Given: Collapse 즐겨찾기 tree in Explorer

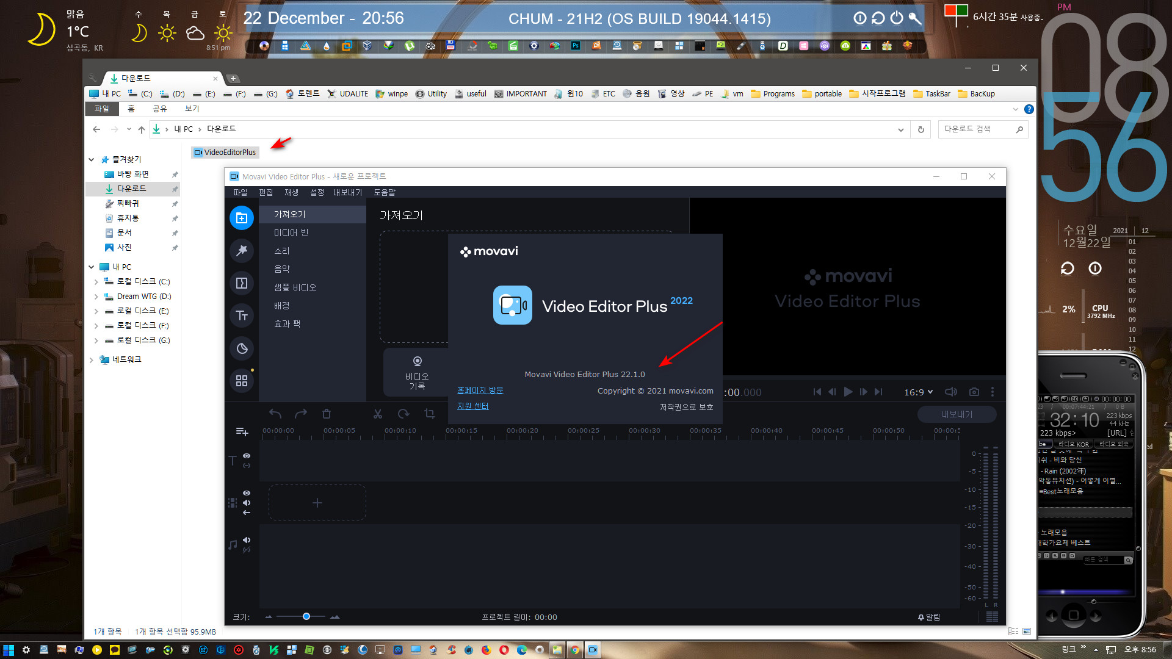Looking at the screenshot, I should click(x=92, y=159).
